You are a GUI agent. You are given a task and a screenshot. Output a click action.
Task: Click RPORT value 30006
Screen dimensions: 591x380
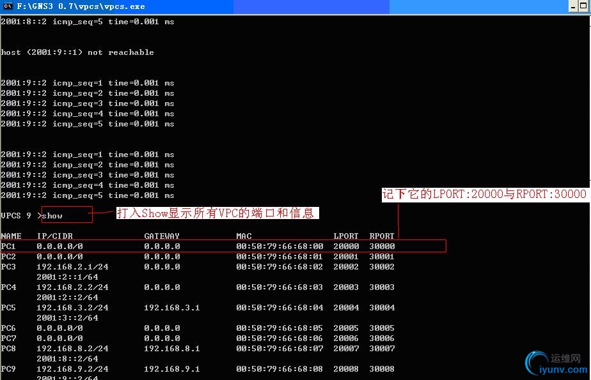pyautogui.click(x=382, y=338)
